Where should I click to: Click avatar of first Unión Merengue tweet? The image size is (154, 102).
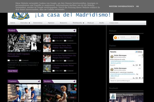click(112, 56)
